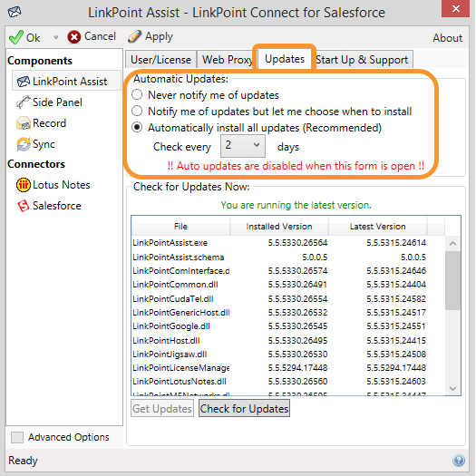This screenshot has width=476, height=476.
Task: Select Notify me but let me choose option
Action: (x=137, y=111)
